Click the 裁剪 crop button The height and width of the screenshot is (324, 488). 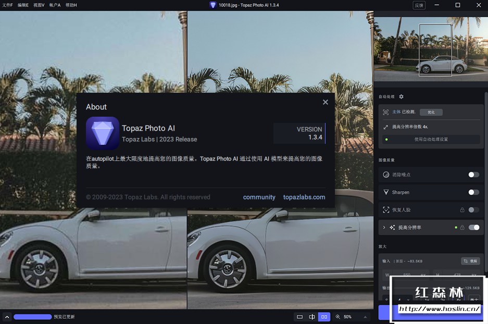click(x=470, y=261)
